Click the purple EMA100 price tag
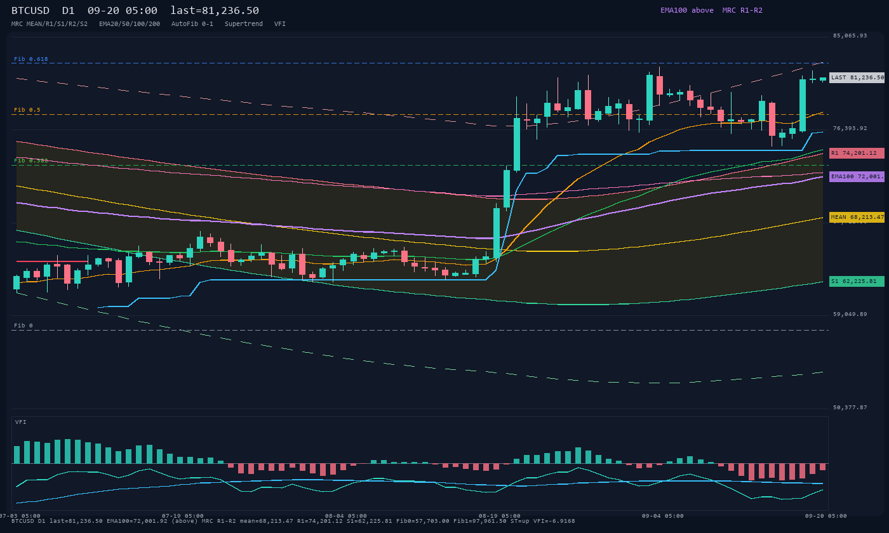This screenshot has width=889, height=533. [857, 176]
